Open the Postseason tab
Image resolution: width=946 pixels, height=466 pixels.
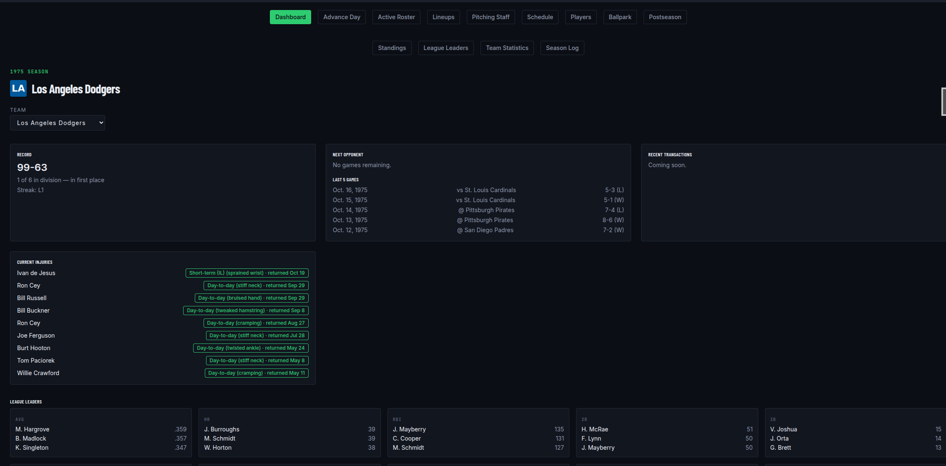coord(665,17)
